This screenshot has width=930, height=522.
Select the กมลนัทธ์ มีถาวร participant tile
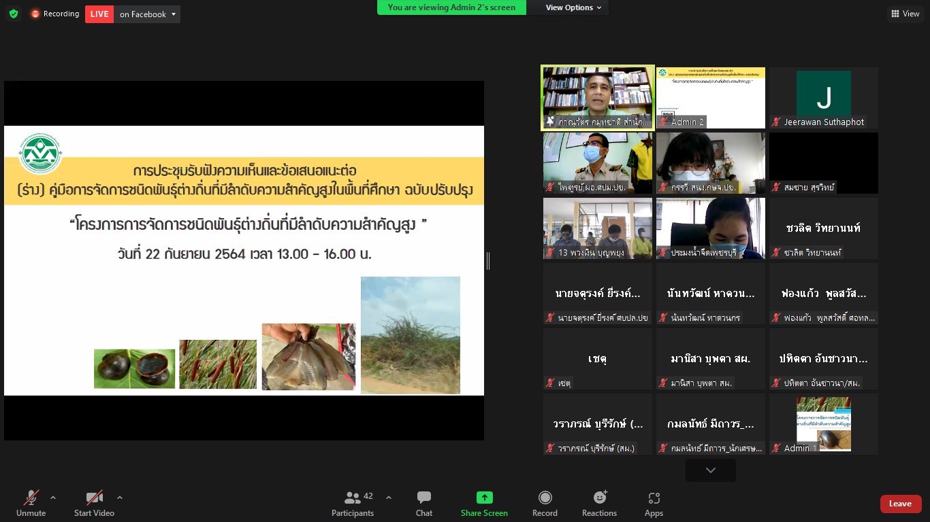[711, 424]
